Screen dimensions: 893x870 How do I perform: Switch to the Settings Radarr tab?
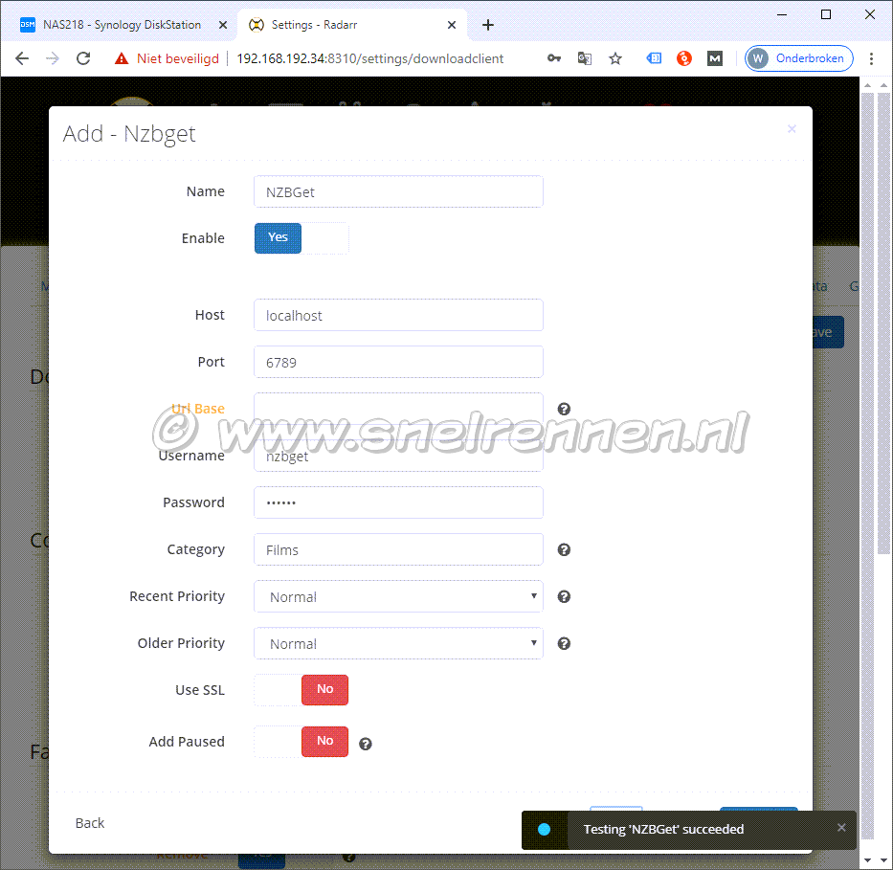click(x=352, y=25)
